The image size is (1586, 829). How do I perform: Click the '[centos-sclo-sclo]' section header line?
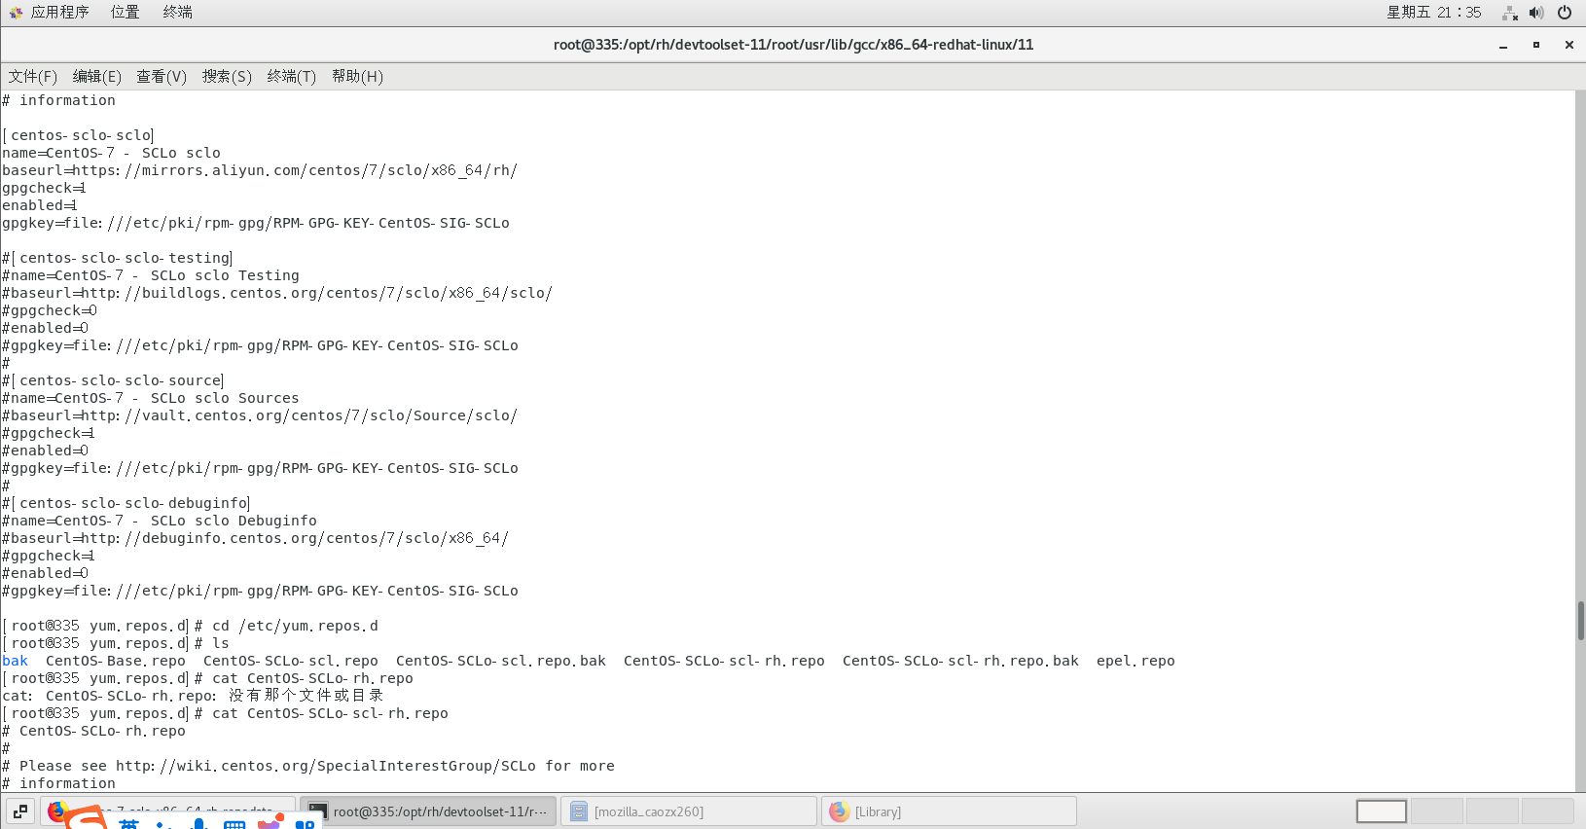pos(78,135)
